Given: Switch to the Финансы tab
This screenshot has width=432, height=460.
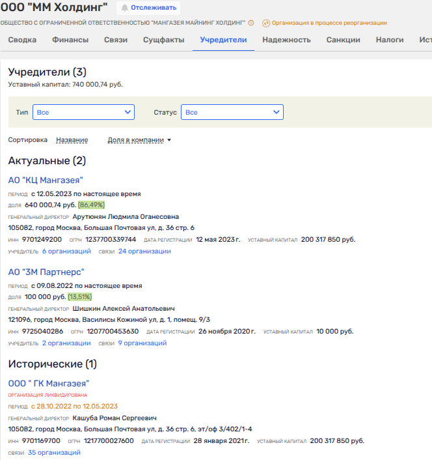Looking at the screenshot, I should [70, 40].
